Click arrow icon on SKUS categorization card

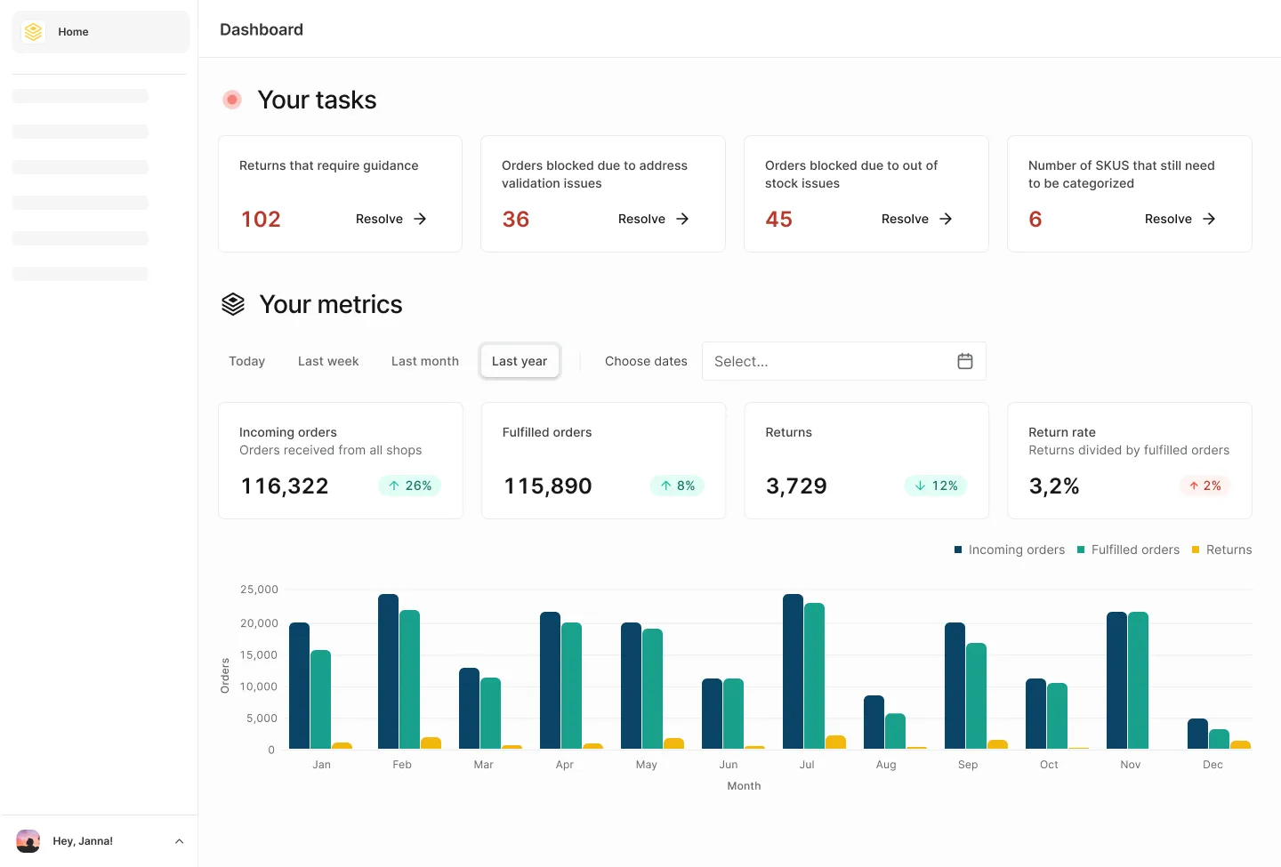click(1209, 219)
